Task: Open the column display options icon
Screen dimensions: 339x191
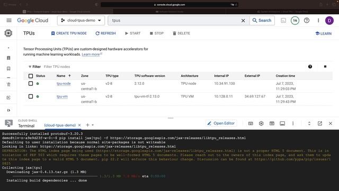Action: [x=325, y=66]
